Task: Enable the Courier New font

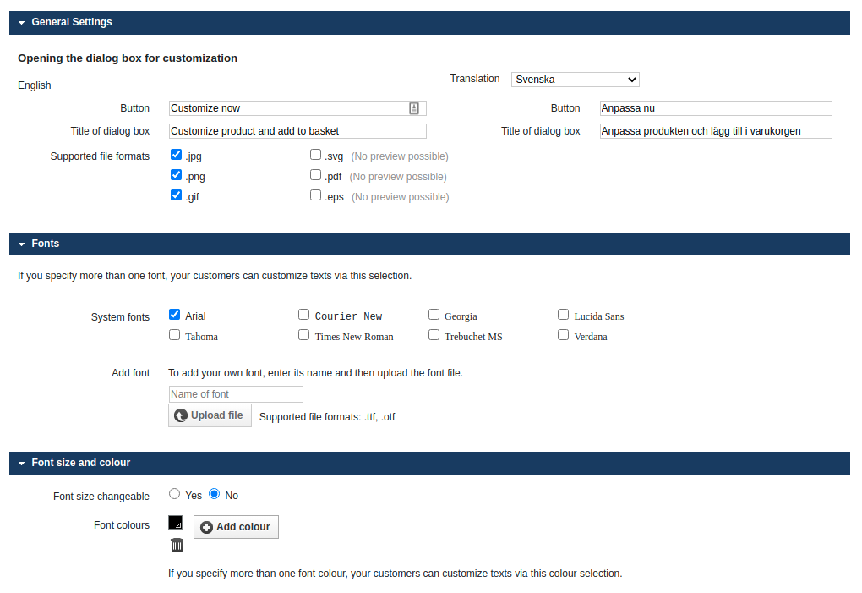Action: click(x=304, y=315)
